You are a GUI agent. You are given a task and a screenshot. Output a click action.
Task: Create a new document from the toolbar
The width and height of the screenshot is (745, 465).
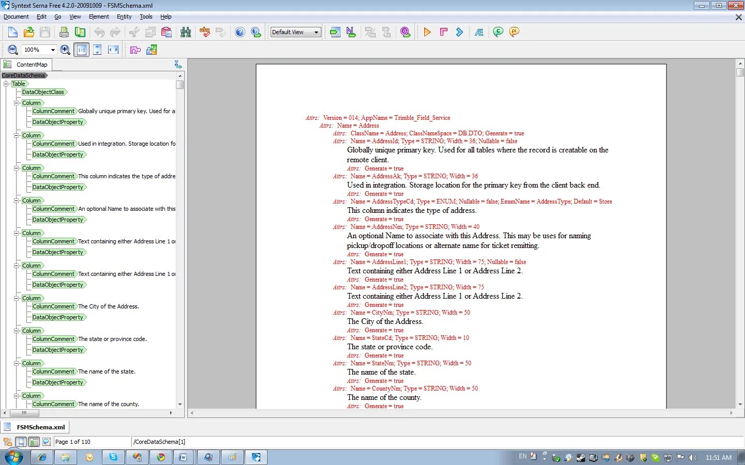(12, 32)
